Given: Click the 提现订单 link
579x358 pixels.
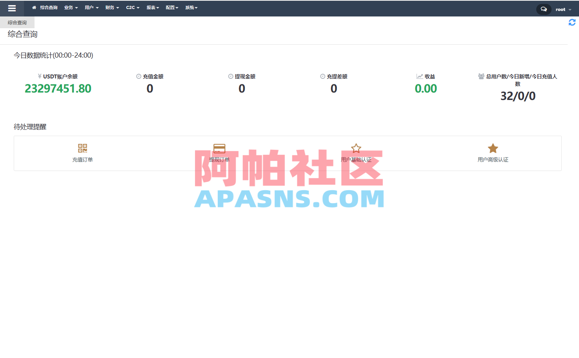Looking at the screenshot, I should (219, 159).
